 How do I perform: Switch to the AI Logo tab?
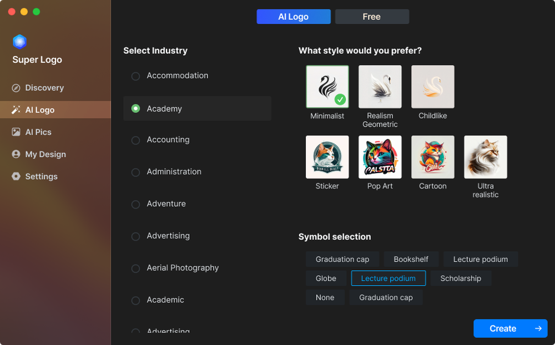(294, 17)
